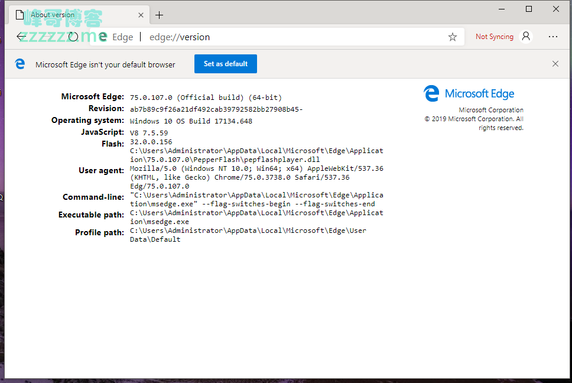Click the Not Syncing status label
This screenshot has width=572, height=383.
click(x=495, y=37)
